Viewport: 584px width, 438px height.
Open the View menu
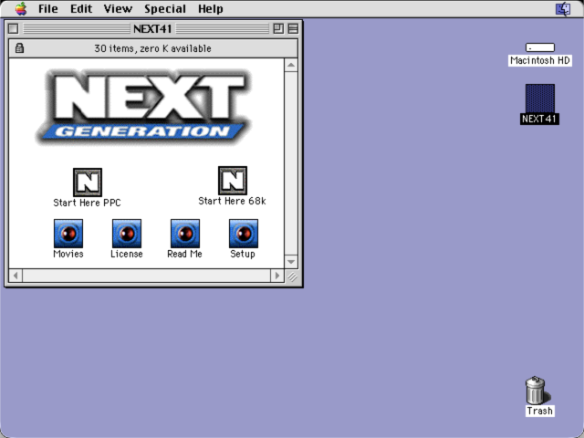click(x=118, y=8)
